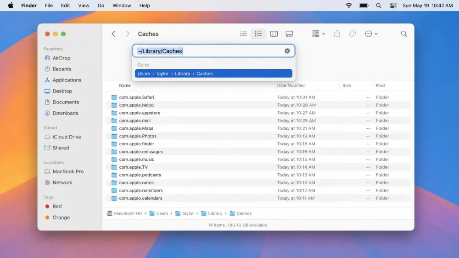Select the com.apple.Photos folder
The height and width of the screenshot is (258, 459).
click(258, 136)
